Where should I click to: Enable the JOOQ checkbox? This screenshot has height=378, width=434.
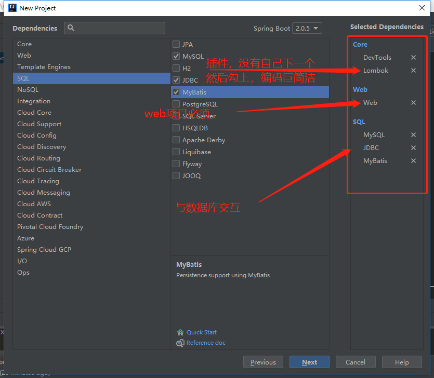point(176,176)
